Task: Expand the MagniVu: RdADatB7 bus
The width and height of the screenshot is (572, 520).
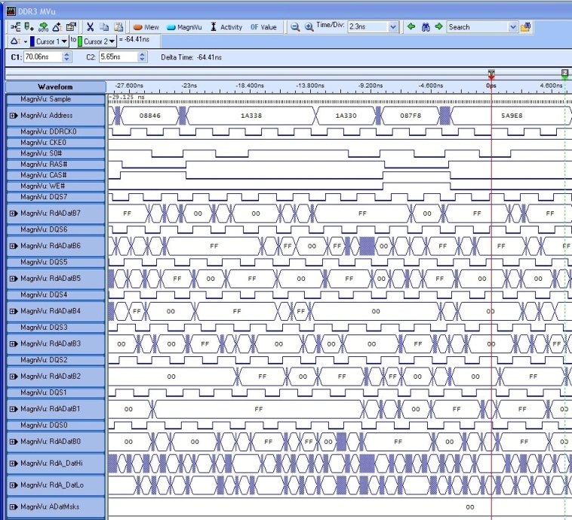Action: 12,214
